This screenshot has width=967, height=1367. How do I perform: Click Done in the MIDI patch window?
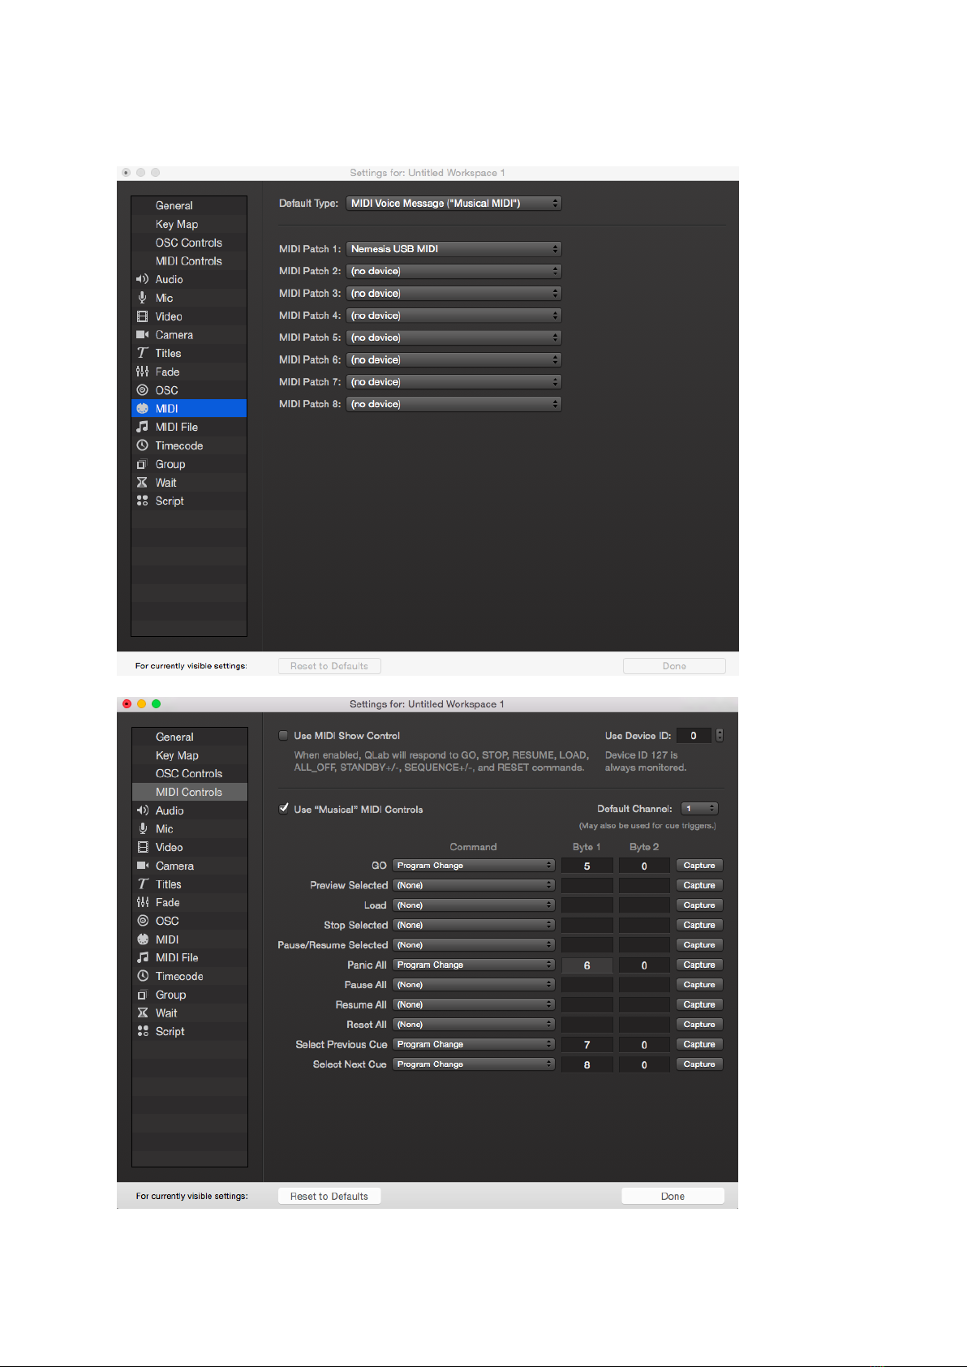(674, 666)
